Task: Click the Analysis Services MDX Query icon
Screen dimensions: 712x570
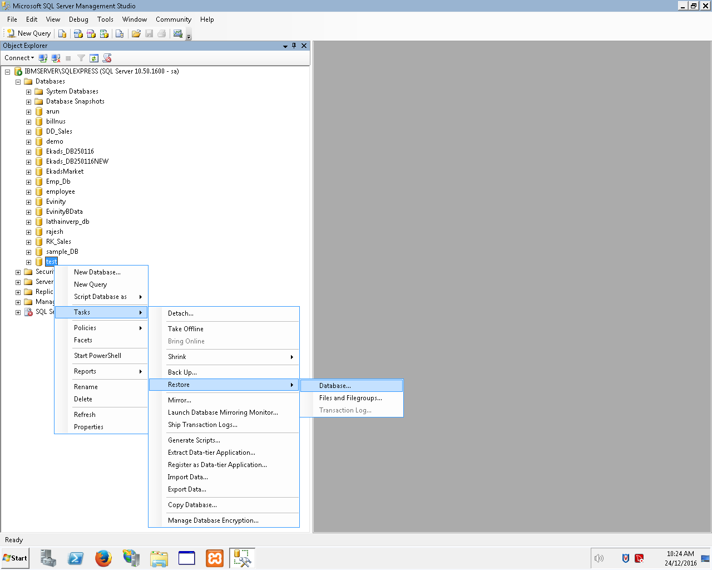Action: click(78, 33)
